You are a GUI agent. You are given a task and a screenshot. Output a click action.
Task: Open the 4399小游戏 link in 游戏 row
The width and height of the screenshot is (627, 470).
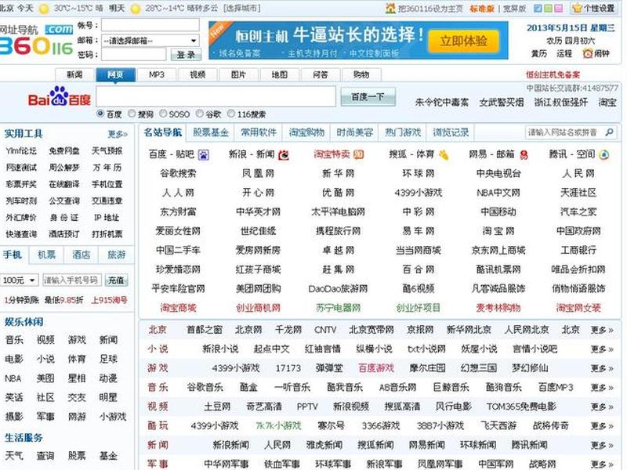(236, 368)
